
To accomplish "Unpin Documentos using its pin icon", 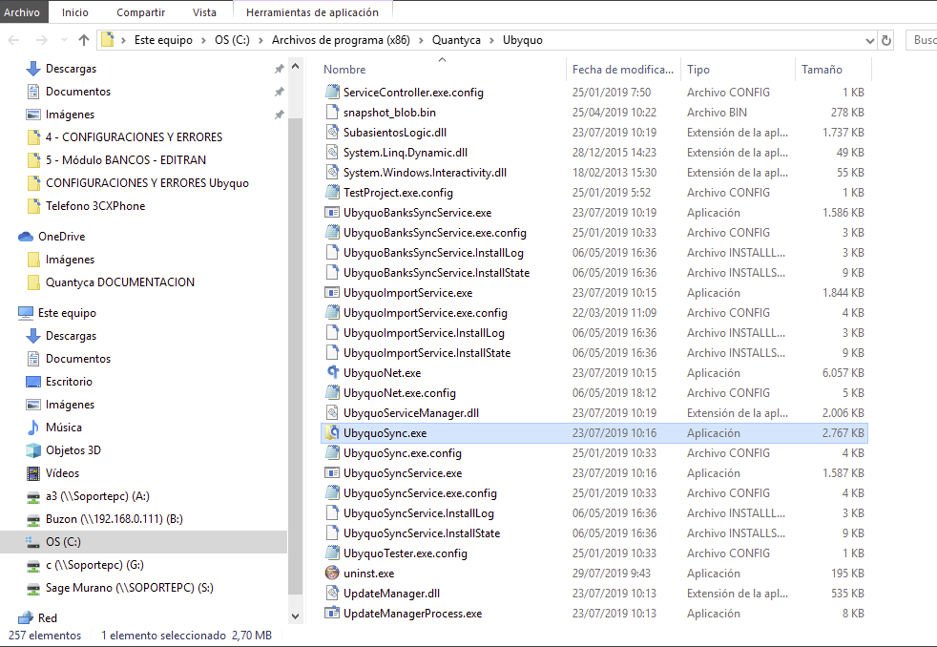I will click(279, 92).
